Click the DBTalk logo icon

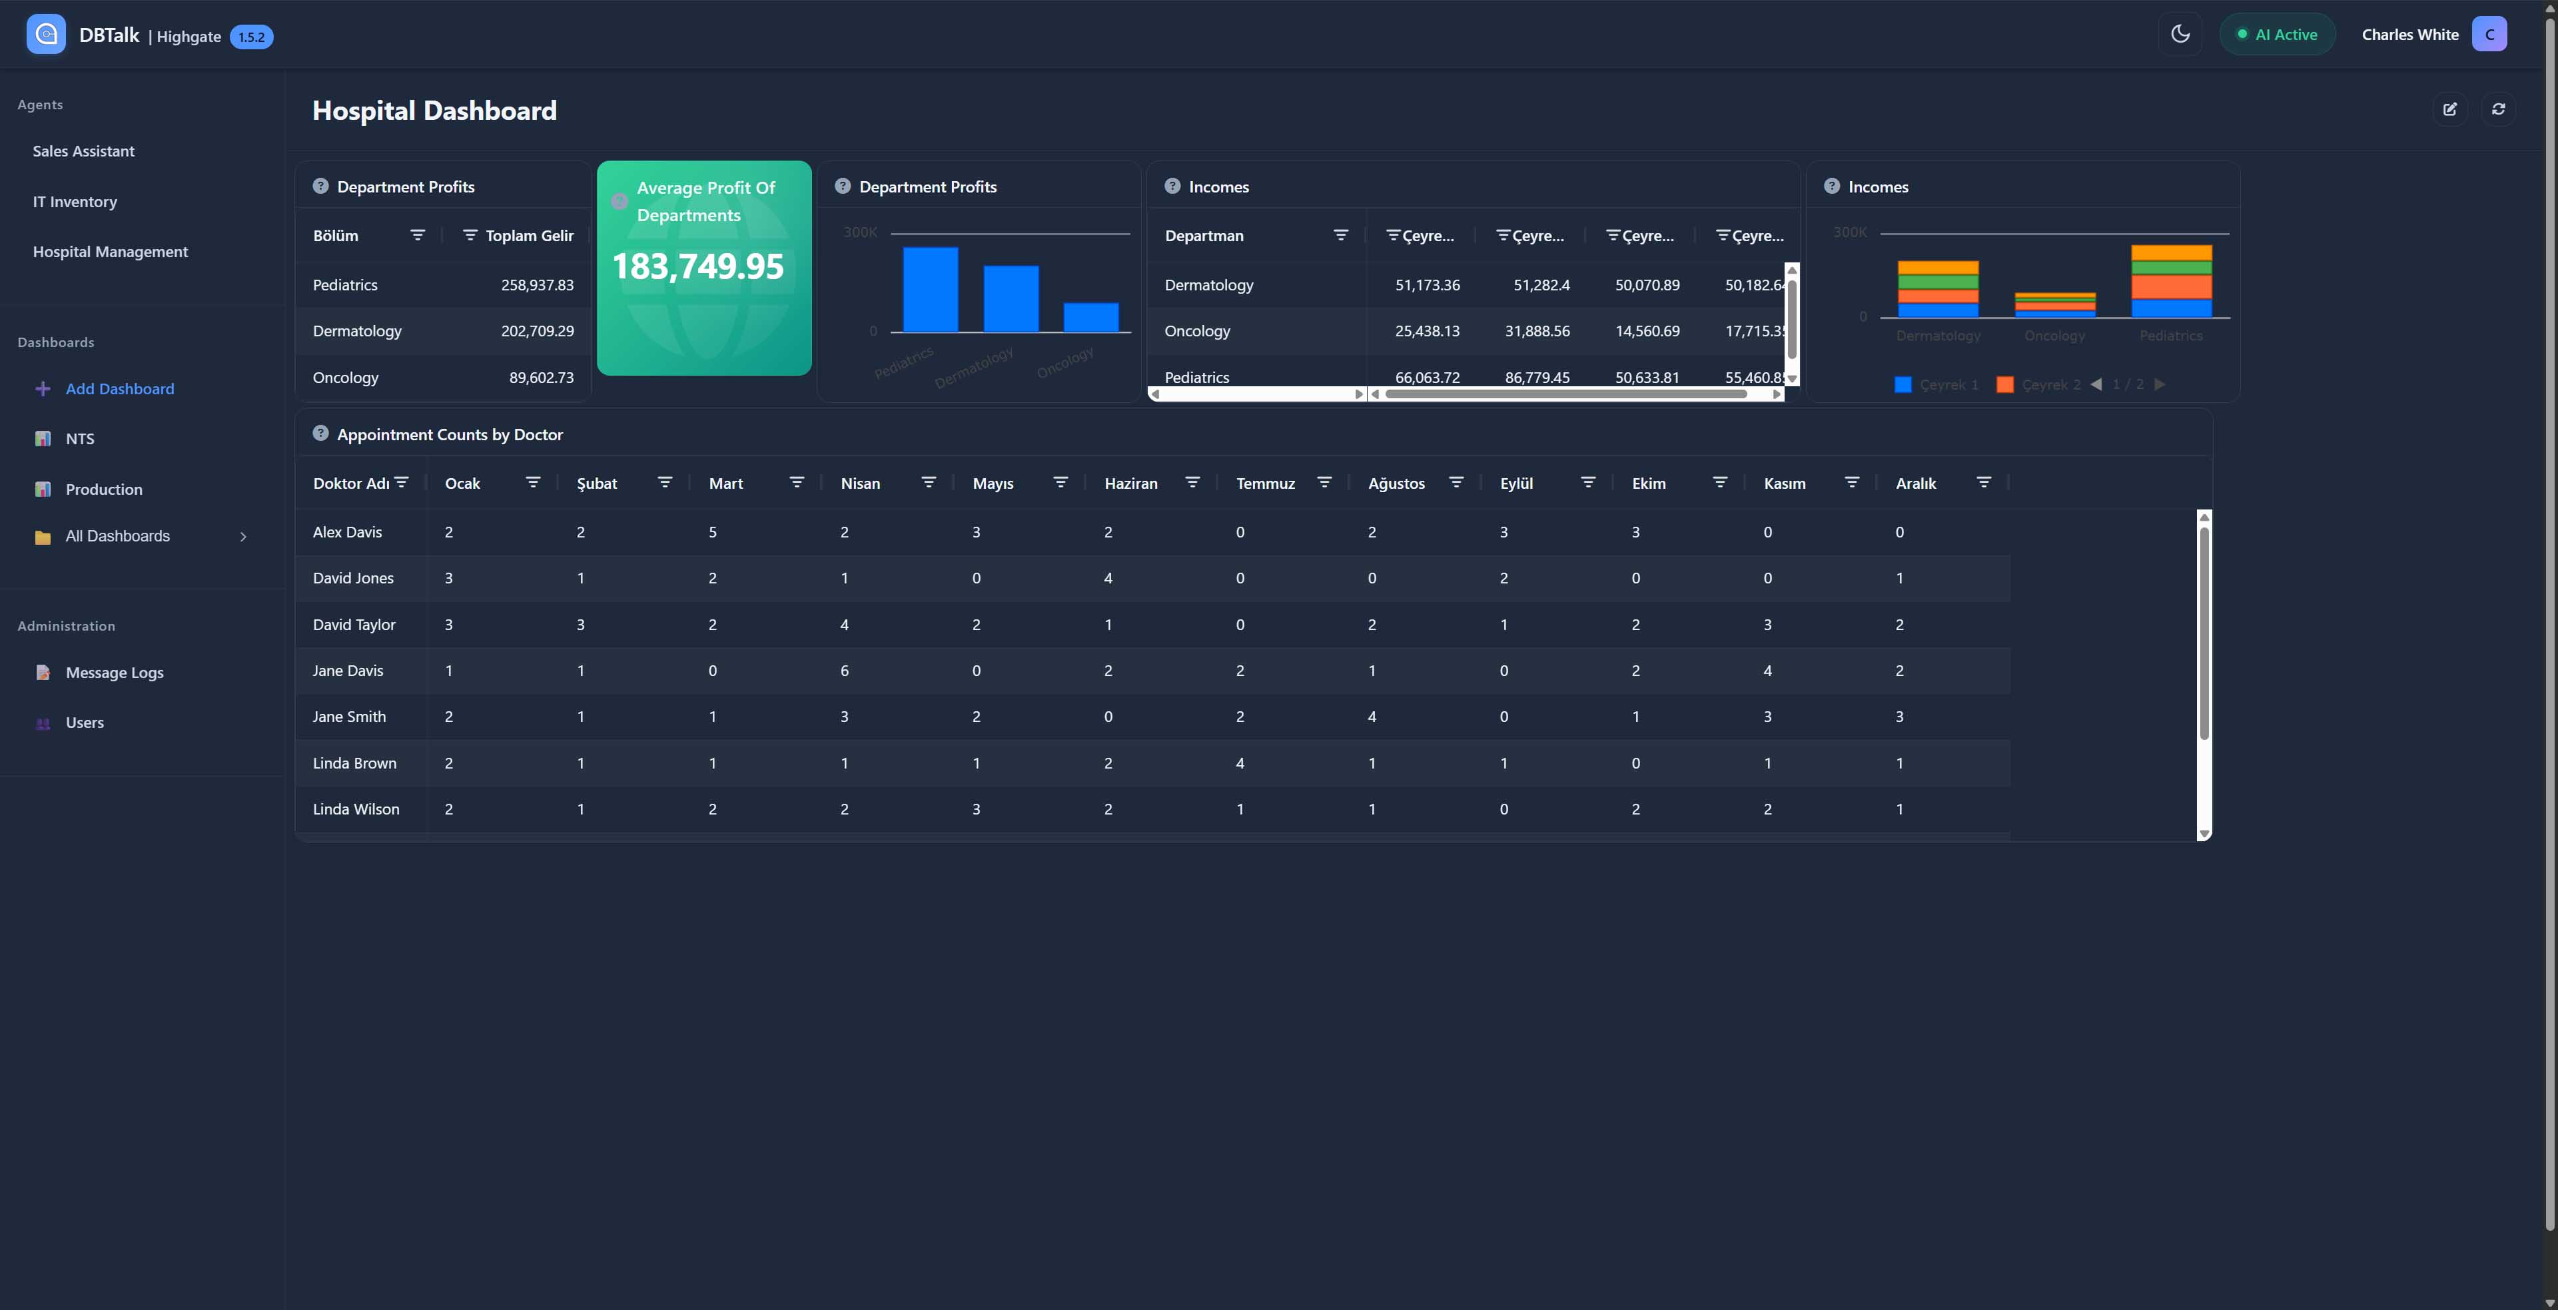pyautogui.click(x=46, y=35)
